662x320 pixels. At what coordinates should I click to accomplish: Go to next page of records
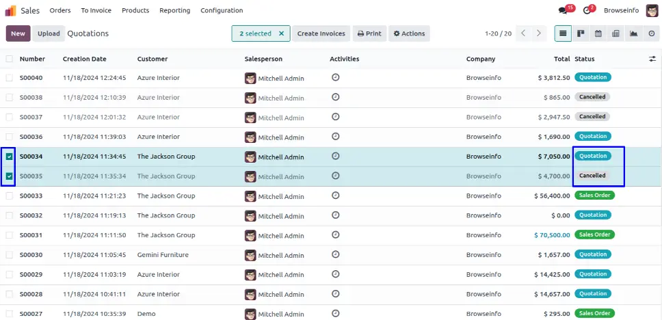coord(540,34)
